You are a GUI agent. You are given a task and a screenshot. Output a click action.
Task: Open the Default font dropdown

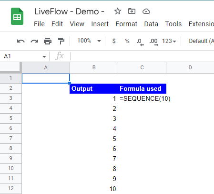201,41
